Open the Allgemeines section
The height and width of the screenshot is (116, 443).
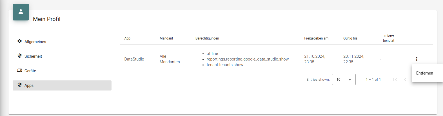coord(35,42)
